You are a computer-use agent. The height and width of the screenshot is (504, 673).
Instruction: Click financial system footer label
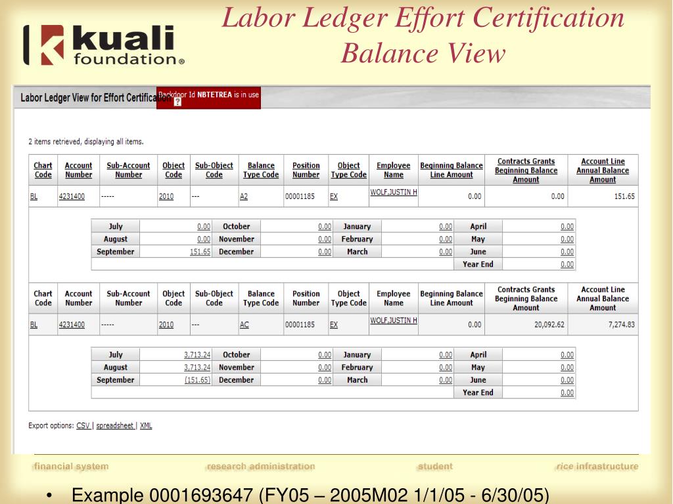(71, 467)
